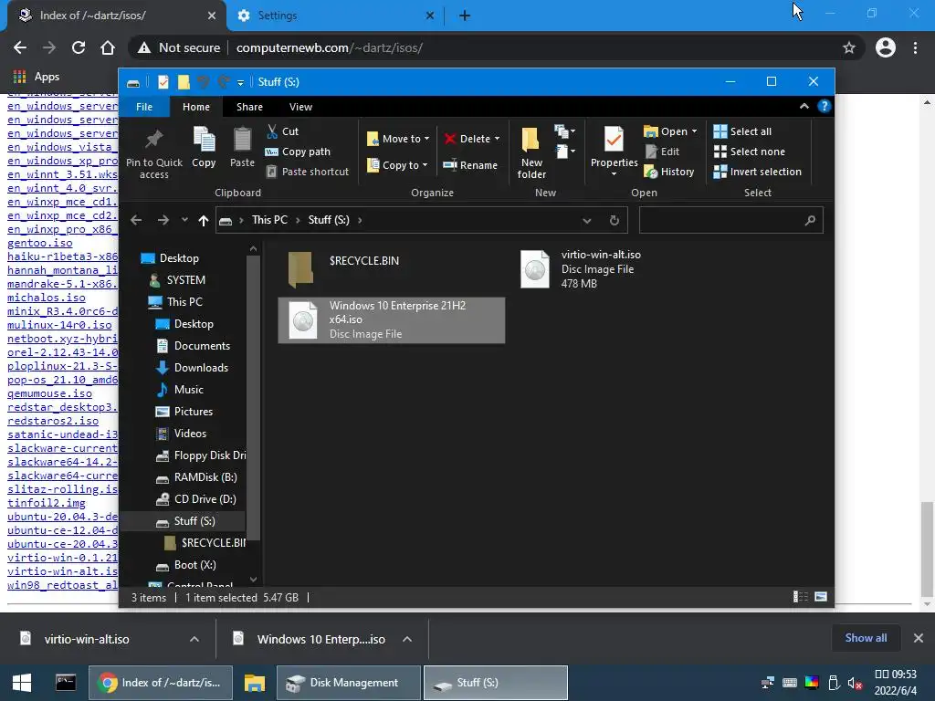Image resolution: width=935 pixels, height=701 pixels.
Task: Switch to the Share ribbon tab
Action: click(249, 107)
